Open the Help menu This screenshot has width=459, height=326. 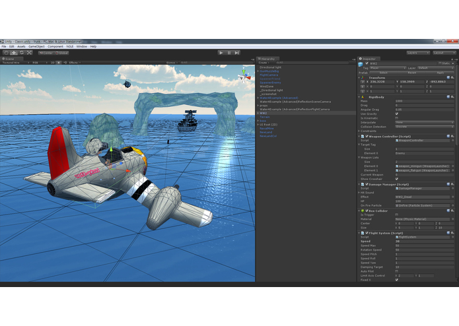point(93,46)
